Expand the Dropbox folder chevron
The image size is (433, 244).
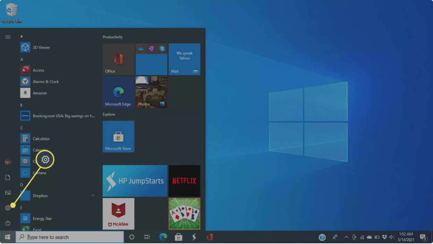click(x=93, y=196)
